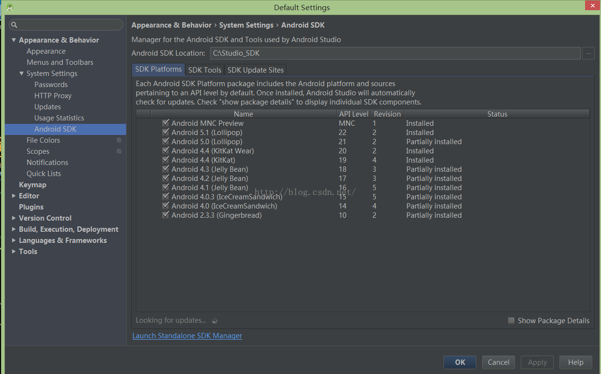The width and height of the screenshot is (601, 374).
Task: Click the Android Studio title bar icon
Action: (9, 7)
